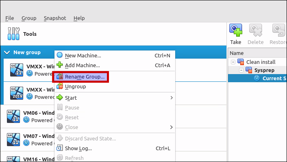Click the Reset entry in context menu
The image size is (287, 162).
tap(115, 117)
